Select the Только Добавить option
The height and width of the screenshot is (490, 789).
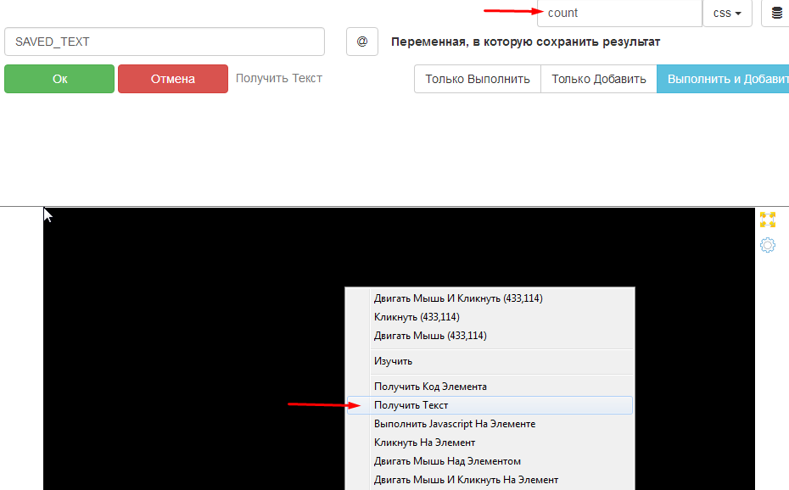[599, 79]
